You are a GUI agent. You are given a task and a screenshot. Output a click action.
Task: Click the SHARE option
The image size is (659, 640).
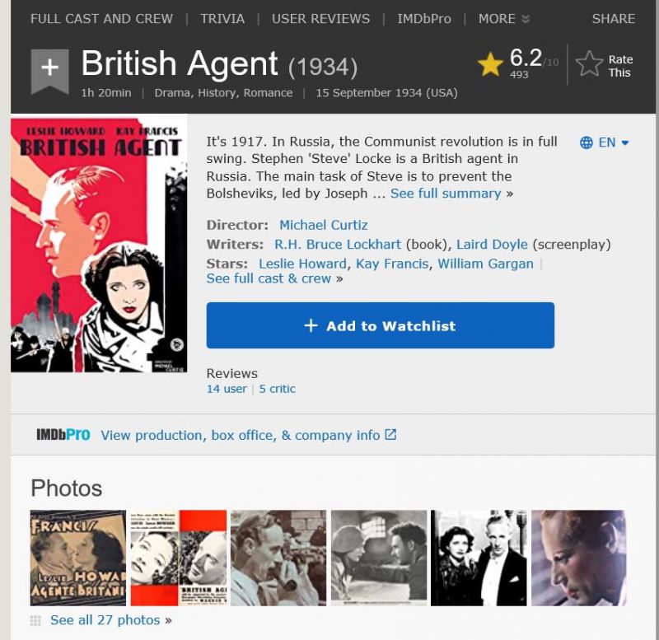613,19
